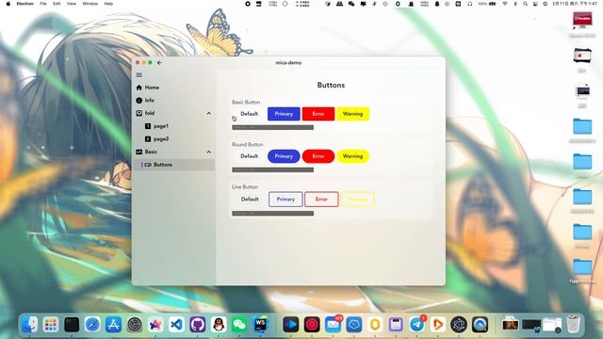Click the dark code bar under Basic Button
Image resolution: width=603 pixels, height=339 pixels.
(x=272, y=127)
